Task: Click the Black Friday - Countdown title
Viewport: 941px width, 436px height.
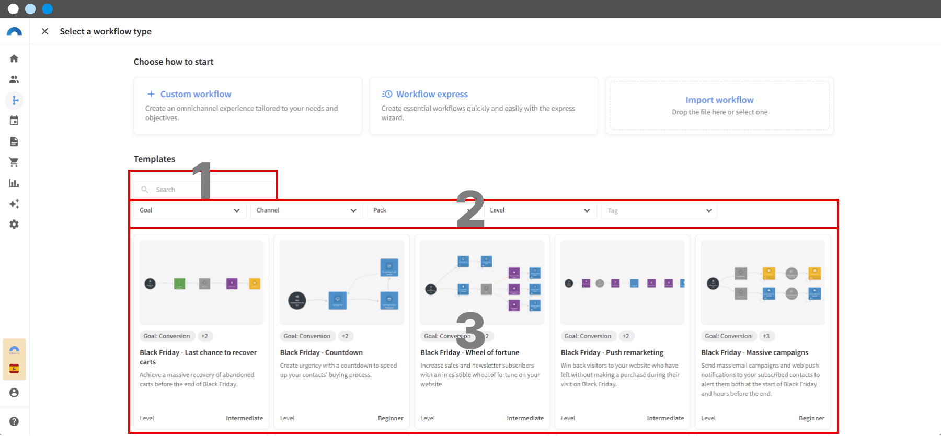Action: click(x=322, y=352)
